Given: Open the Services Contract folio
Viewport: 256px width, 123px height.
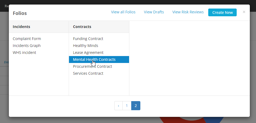Looking at the screenshot, I should [88, 73].
